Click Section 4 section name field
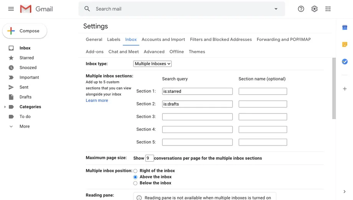Image resolution: width=353 pixels, height=200 pixels. [263, 130]
